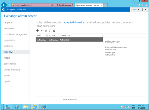Click the edit pencil icon
Viewport: 149px width, 110px height.
42,30
